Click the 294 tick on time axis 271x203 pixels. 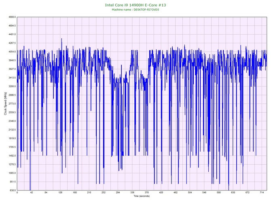(118, 193)
